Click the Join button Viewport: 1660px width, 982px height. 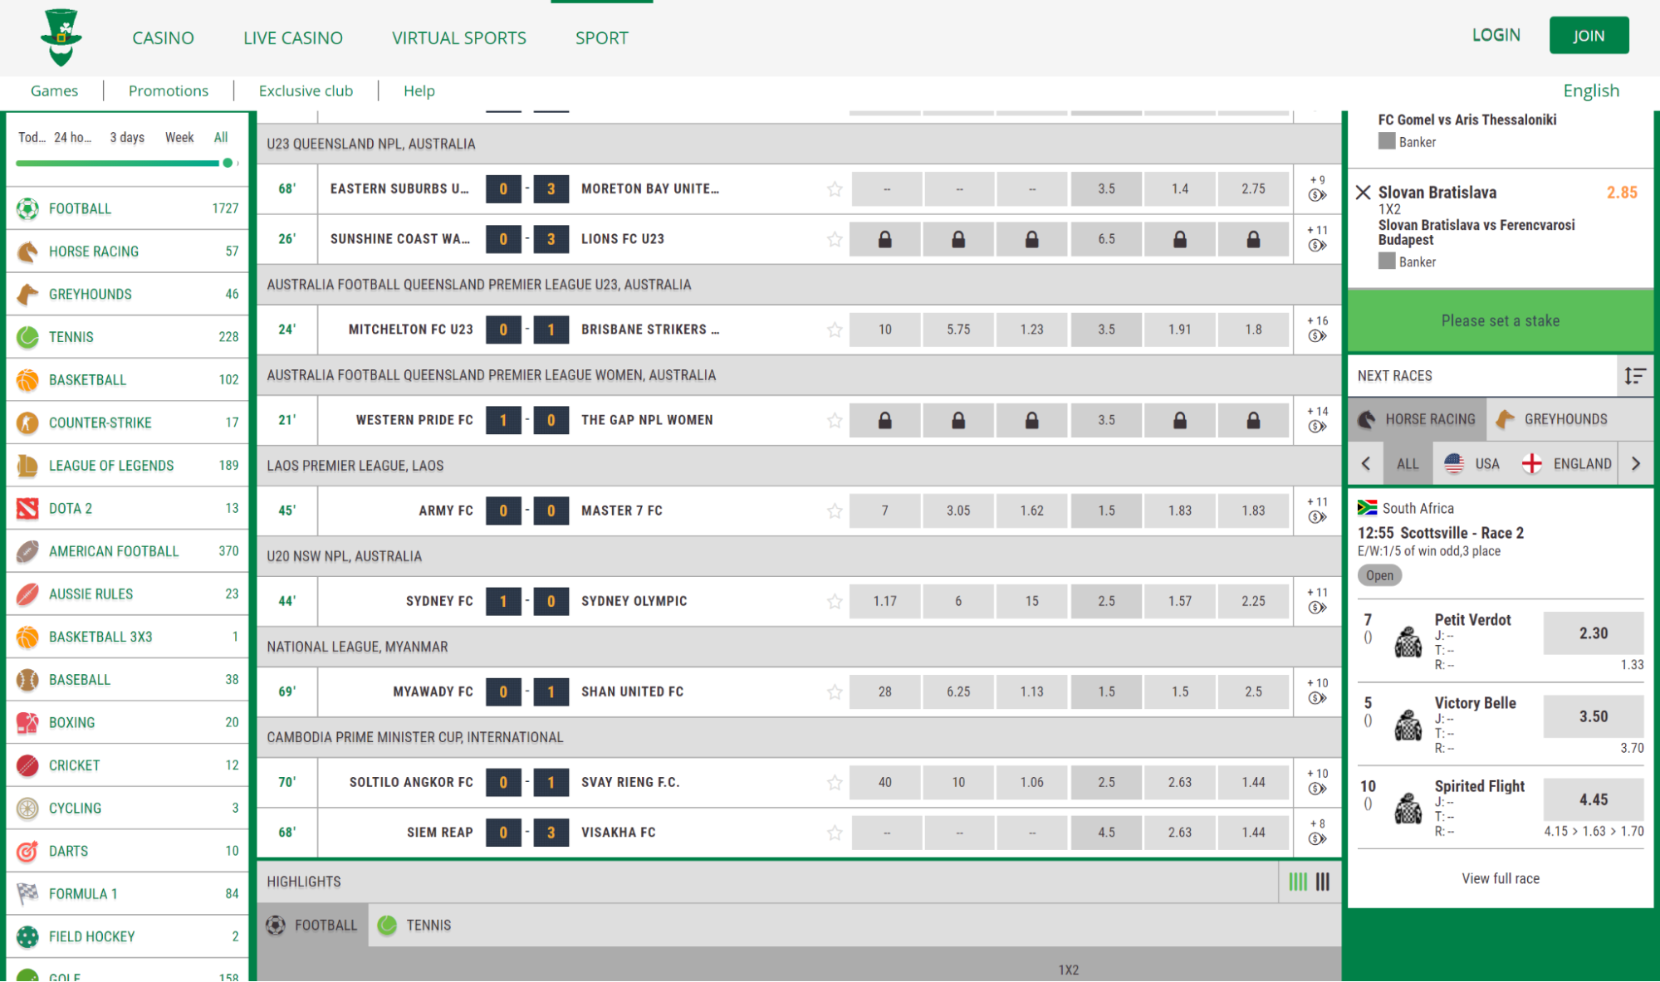[x=1589, y=36]
